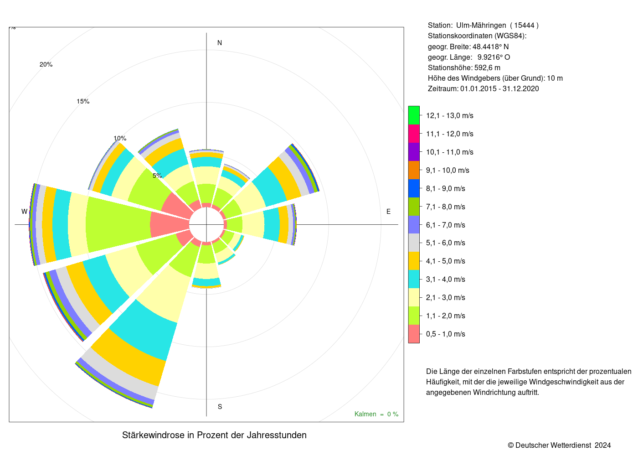
Task: Click the 'Höhe des Windgebers' line
Action: click(495, 78)
